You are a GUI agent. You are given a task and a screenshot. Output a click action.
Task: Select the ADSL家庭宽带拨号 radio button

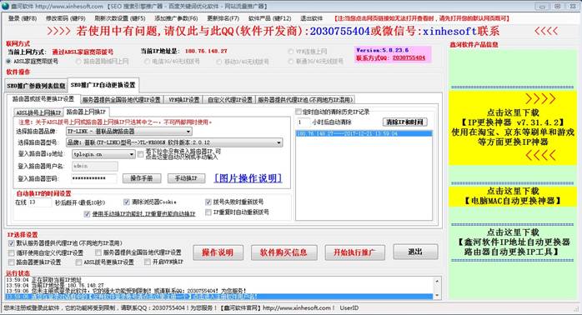pyautogui.click(x=8, y=61)
